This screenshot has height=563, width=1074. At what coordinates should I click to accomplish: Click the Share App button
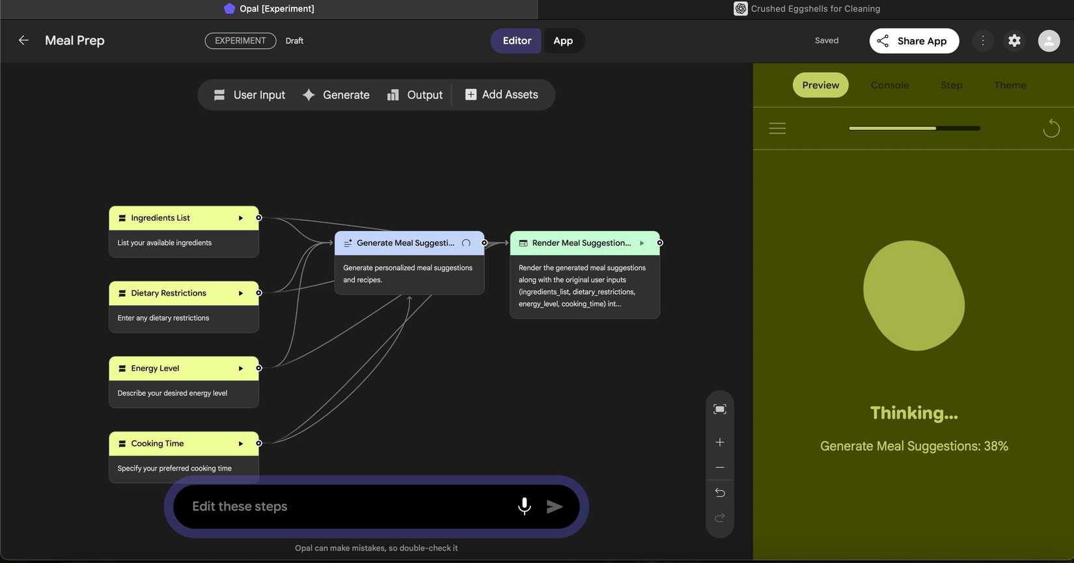coord(913,40)
